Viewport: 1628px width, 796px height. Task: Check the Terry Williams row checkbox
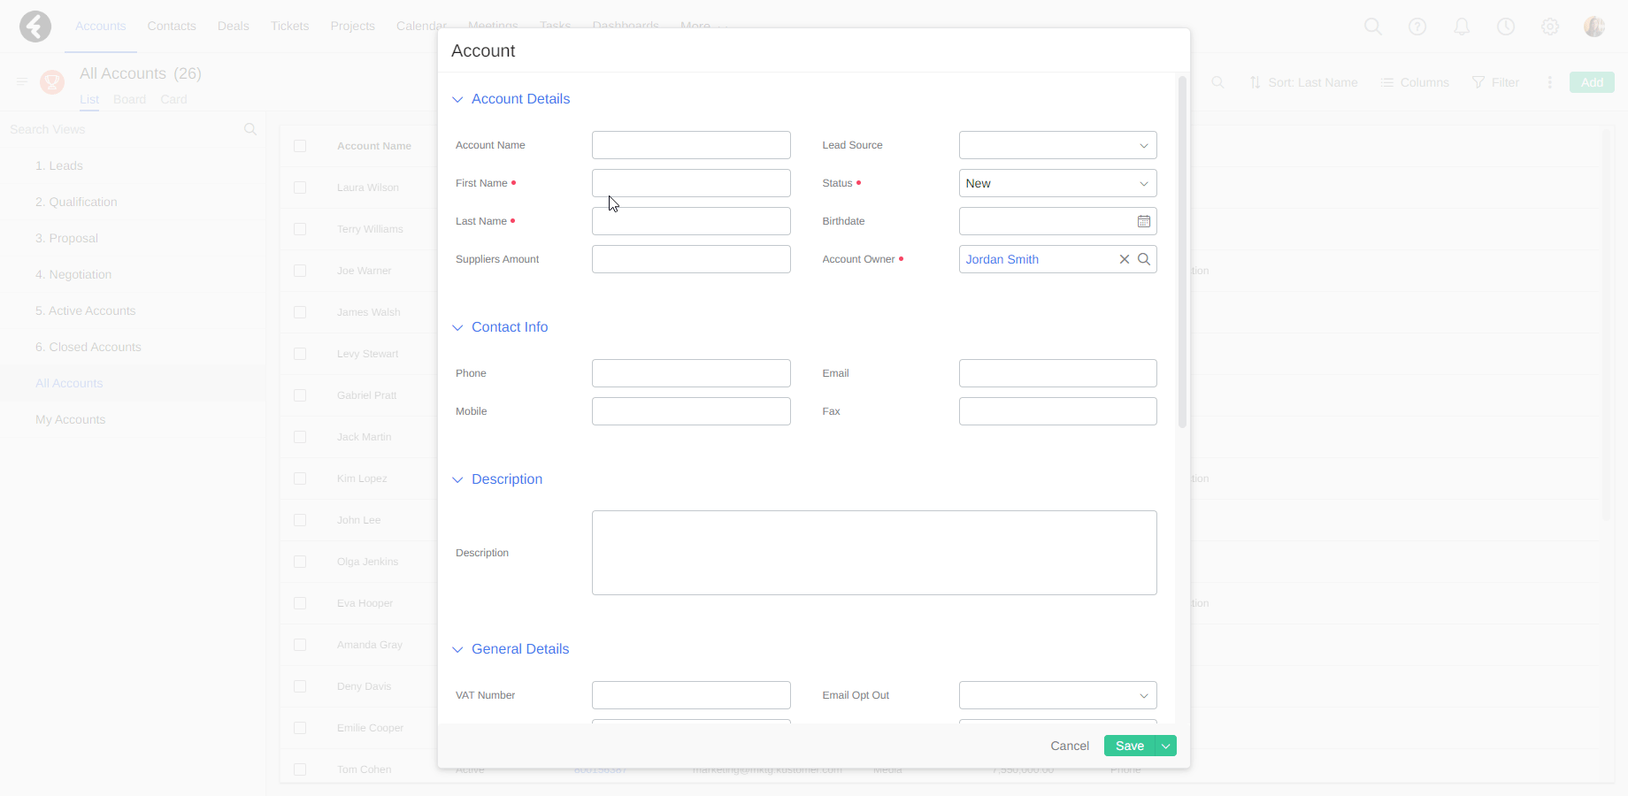click(300, 229)
